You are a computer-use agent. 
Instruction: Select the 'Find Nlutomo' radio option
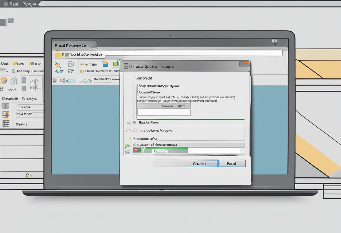tap(135, 130)
